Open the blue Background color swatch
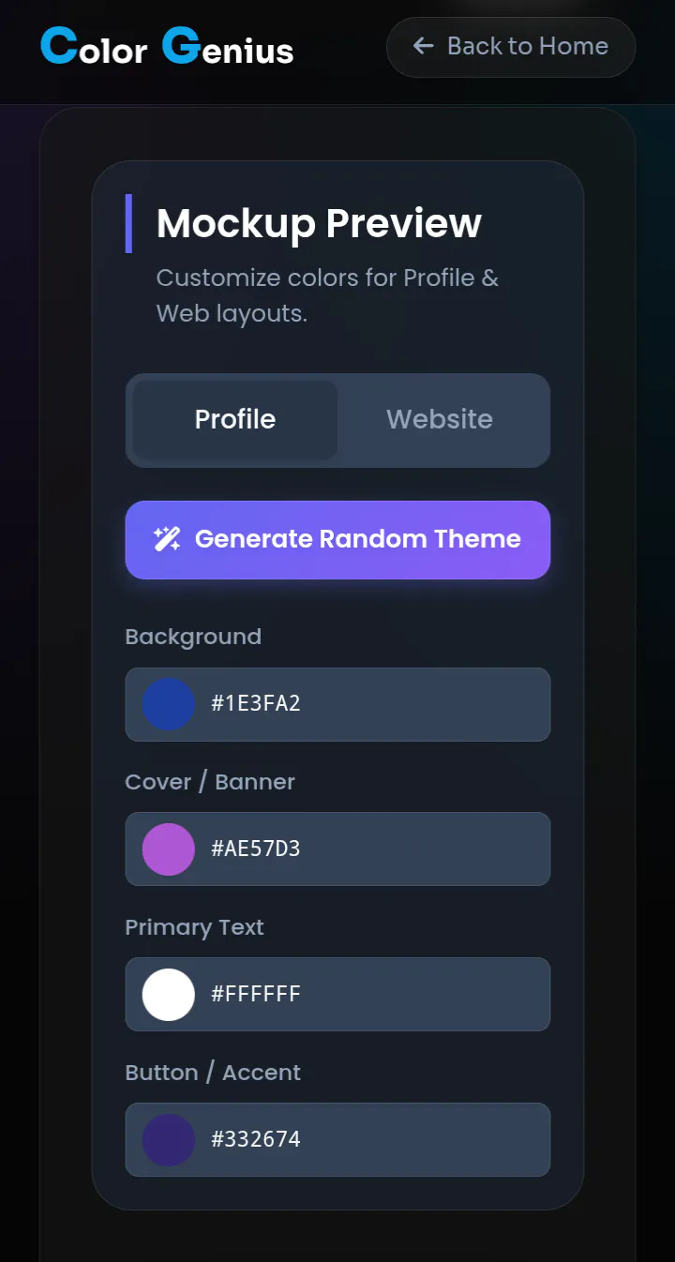This screenshot has width=675, height=1262. pos(169,704)
